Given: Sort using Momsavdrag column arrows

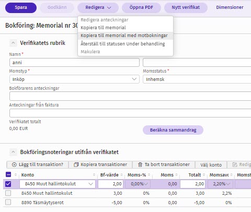Looking at the screenshot, I should 232,175.
